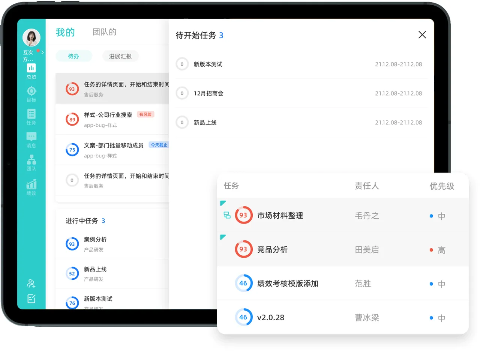Click the 进行中任务 section heading

[82, 220]
